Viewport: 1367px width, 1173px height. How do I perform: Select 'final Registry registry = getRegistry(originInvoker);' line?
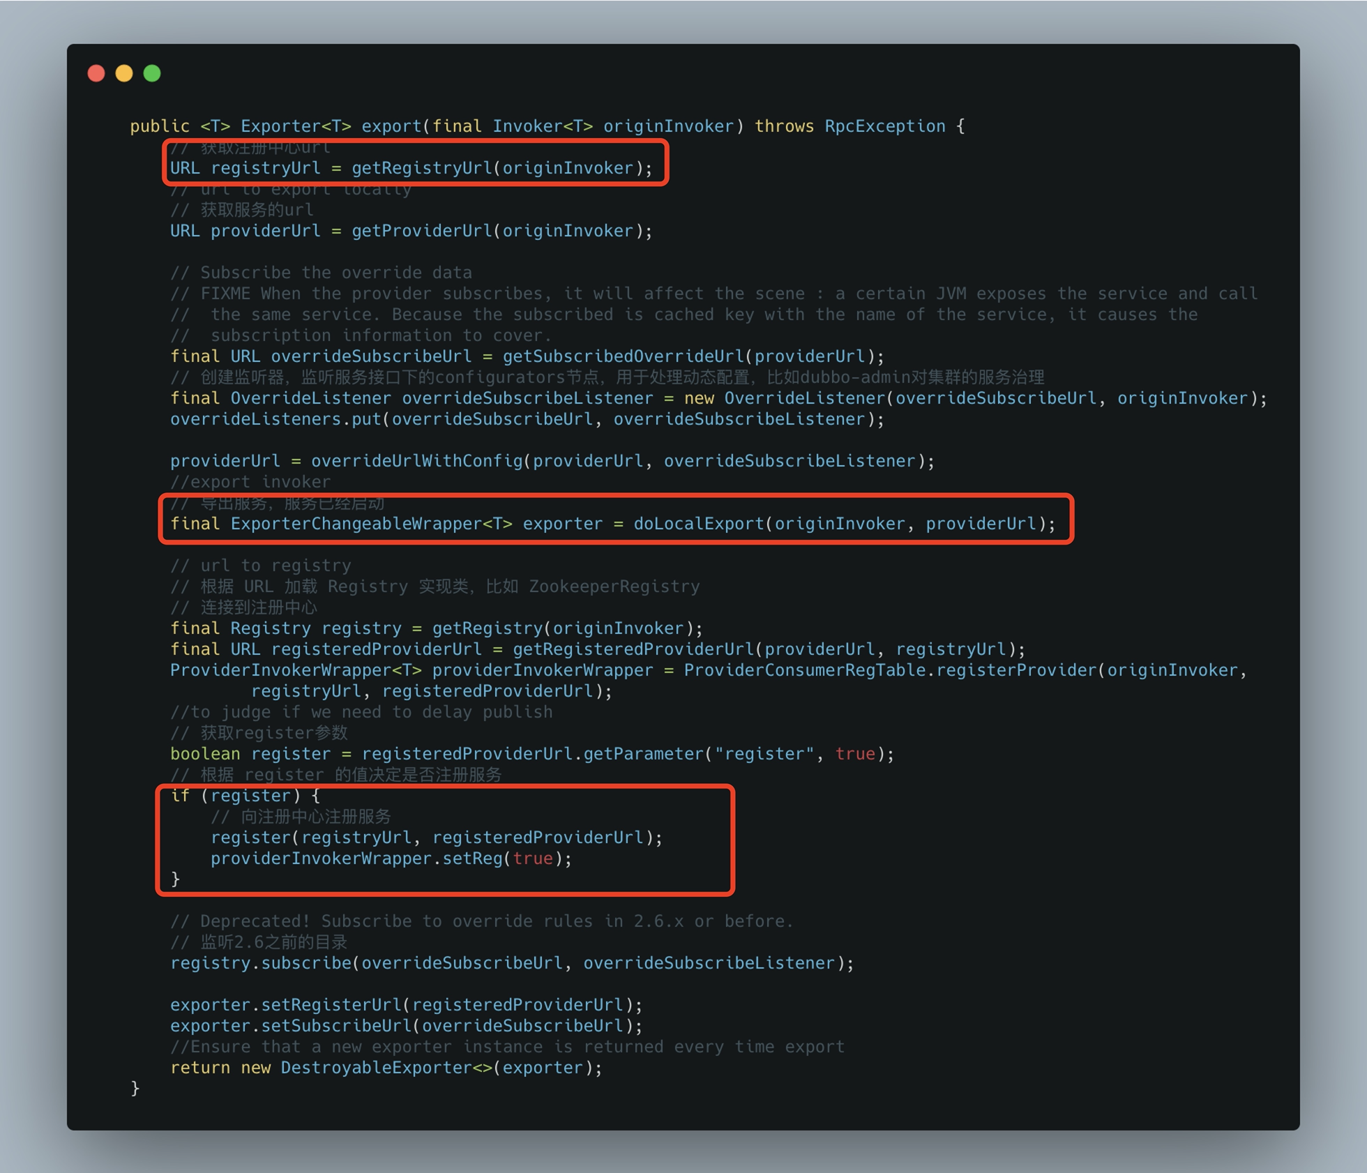(x=437, y=628)
